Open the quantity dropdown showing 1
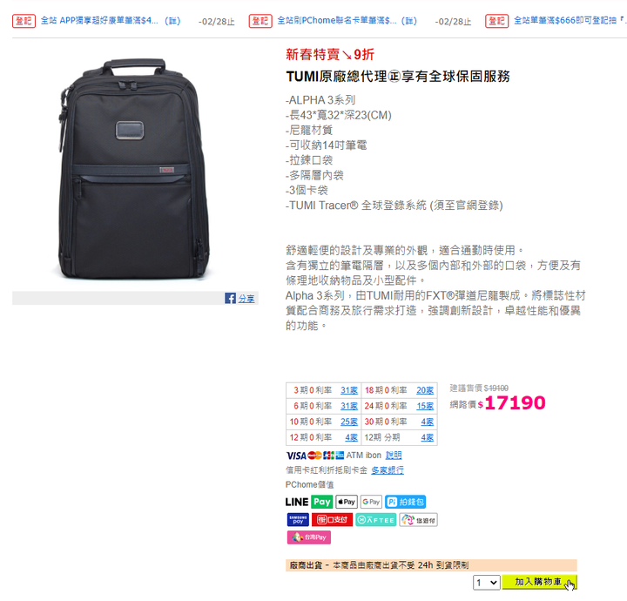This screenshot has height=601, width=627. (486, 582)
